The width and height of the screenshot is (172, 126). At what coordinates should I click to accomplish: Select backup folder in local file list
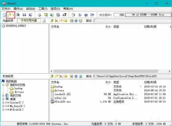tap(59, 87)
